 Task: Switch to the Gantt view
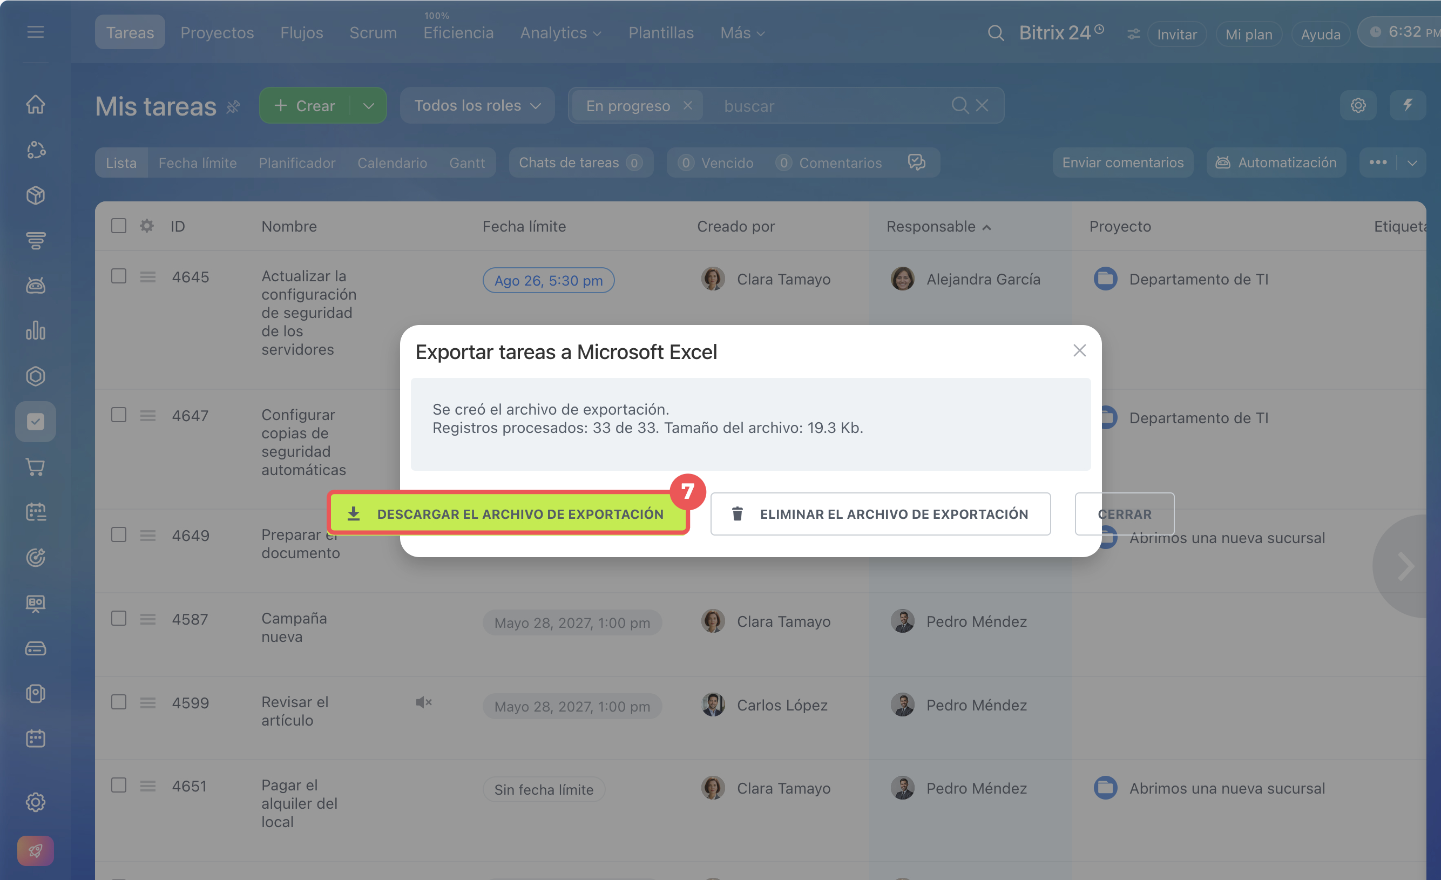[x=466, y=163]
